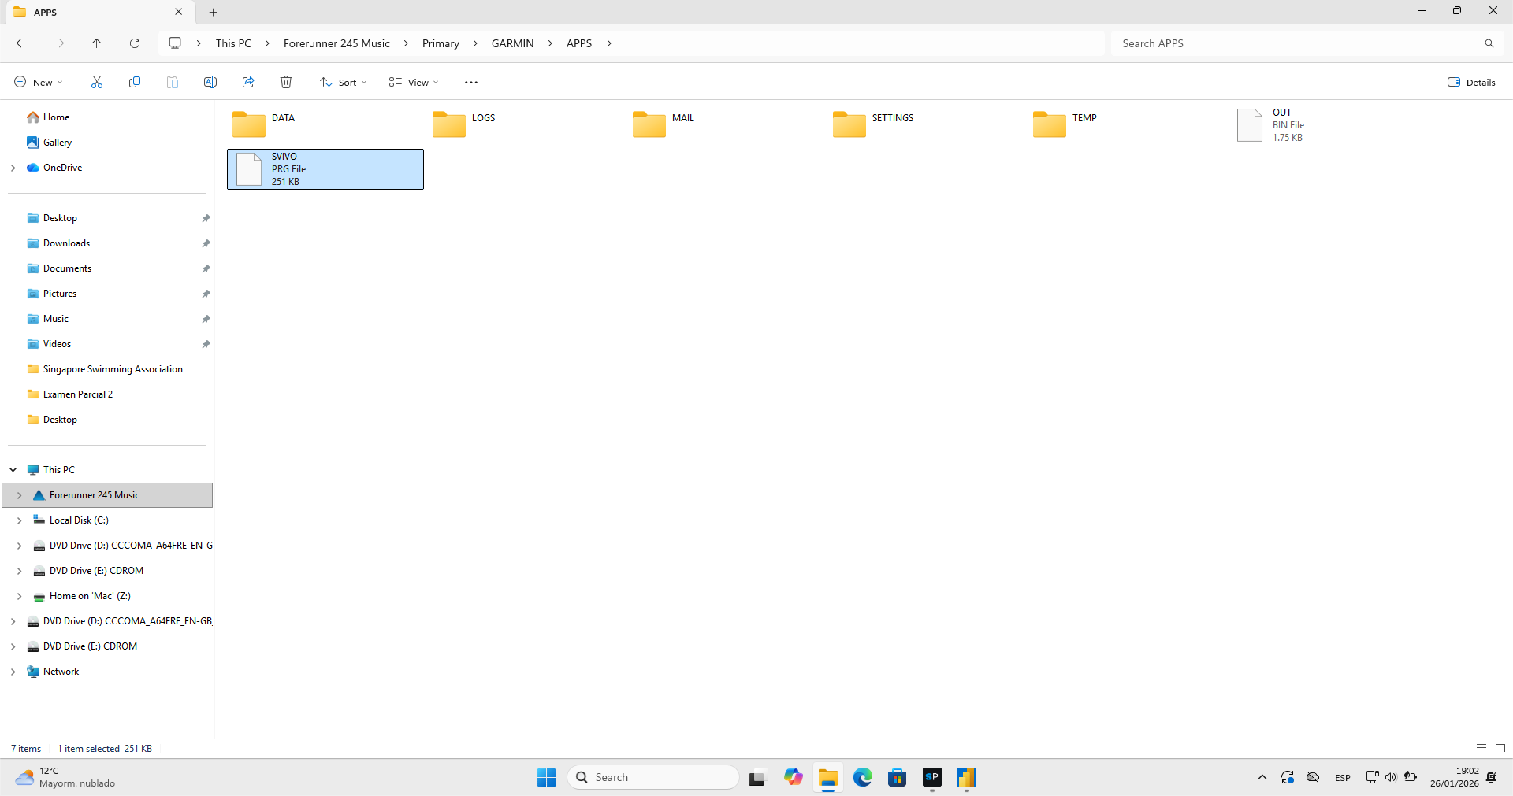The image size is (1513, 796).
Task: Open Windows Start menu
Action: point(546,777)
